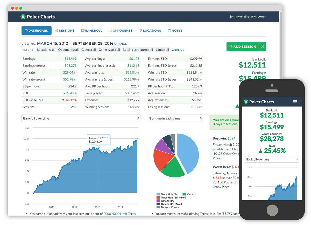Click the CHANGE link next to date range

[x=121, y=44]
